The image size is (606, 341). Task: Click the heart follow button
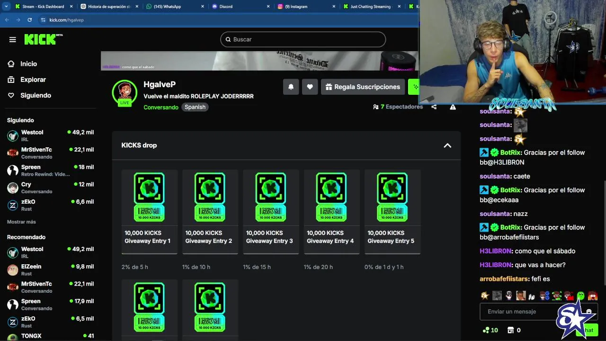(x=310, y=87)
